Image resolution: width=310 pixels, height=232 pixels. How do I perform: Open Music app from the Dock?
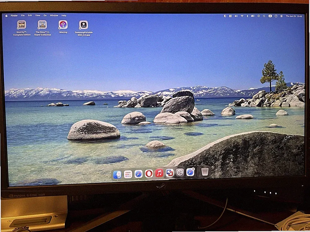pyautogui.click(x=159, y=173)
